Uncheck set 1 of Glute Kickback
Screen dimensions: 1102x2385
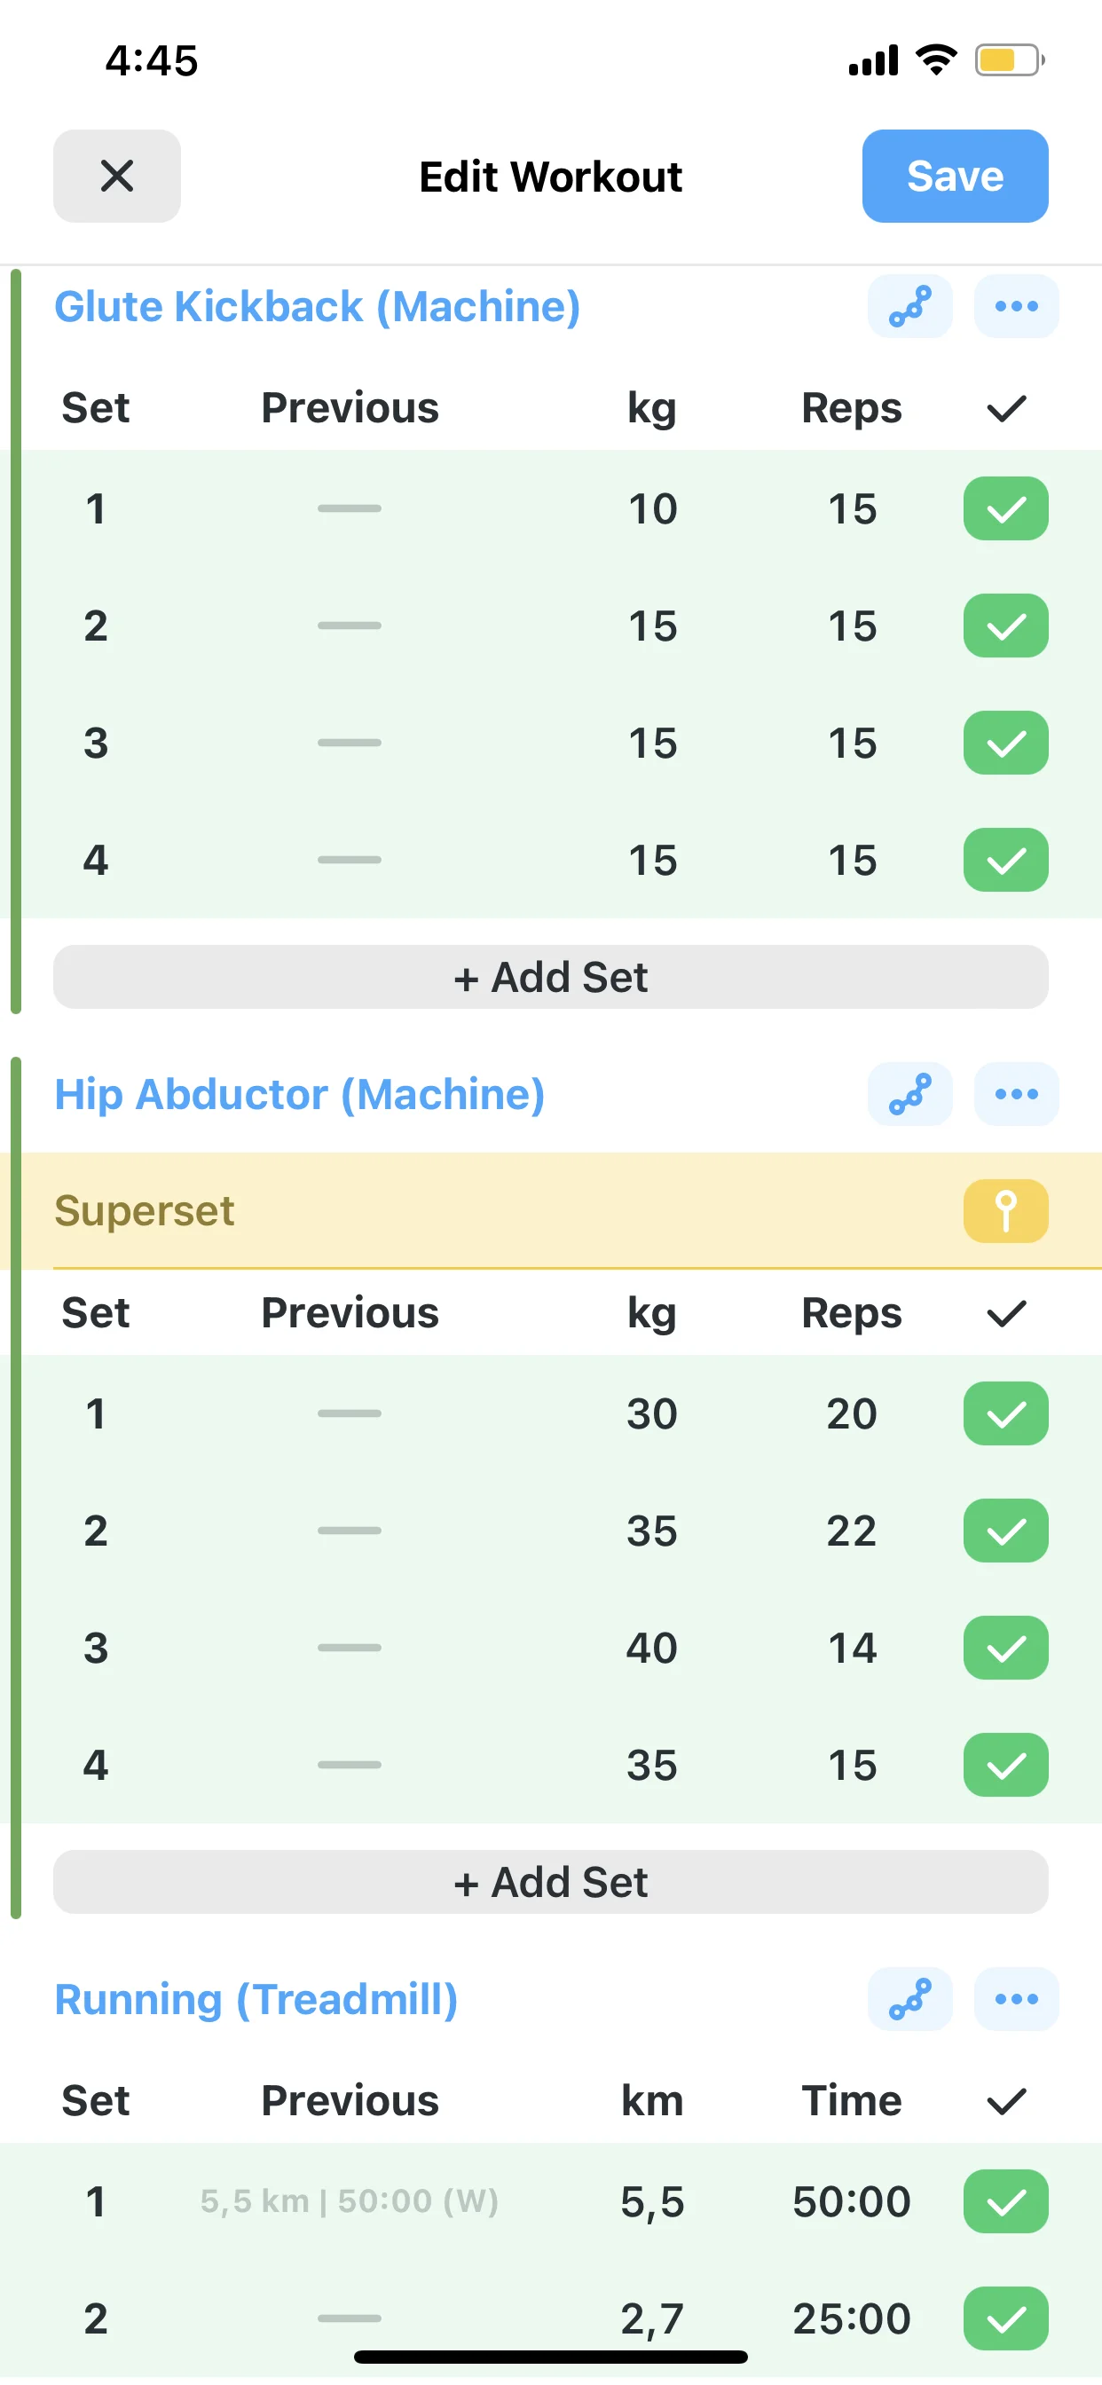(x=1004, y=508)
